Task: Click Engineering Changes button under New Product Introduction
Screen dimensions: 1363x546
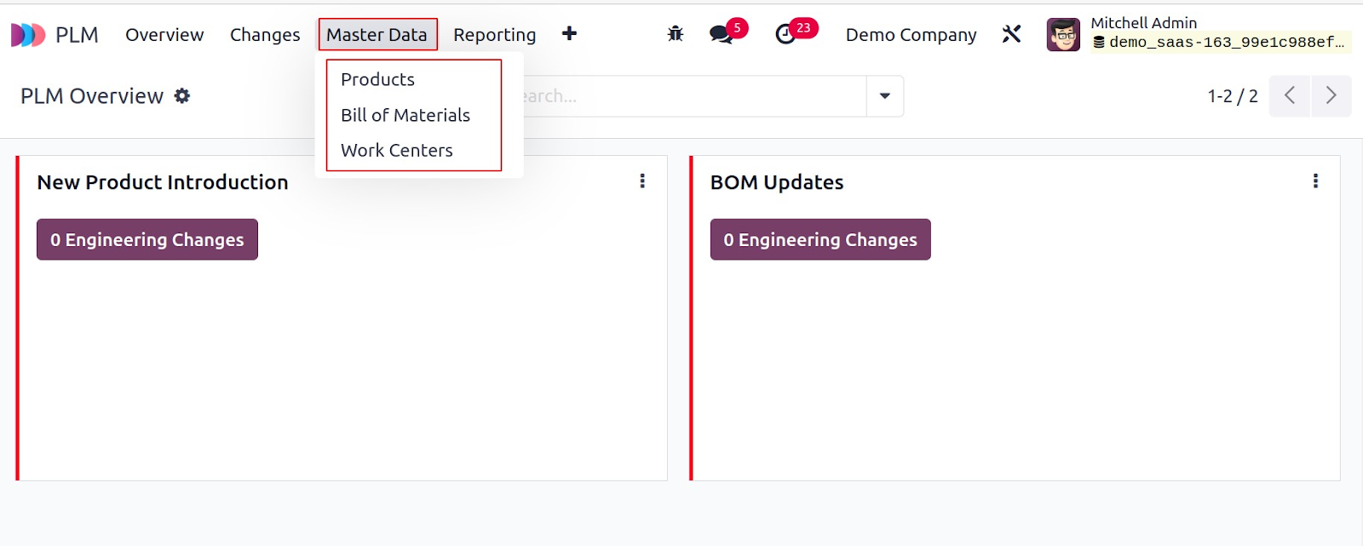Action: [147, 239]
